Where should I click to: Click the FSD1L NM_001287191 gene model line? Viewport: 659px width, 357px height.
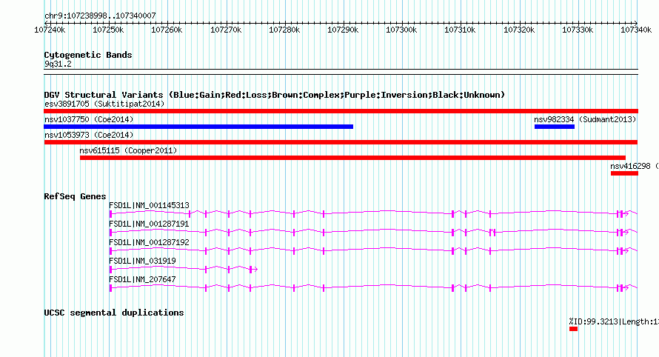[x=373, y=232]
